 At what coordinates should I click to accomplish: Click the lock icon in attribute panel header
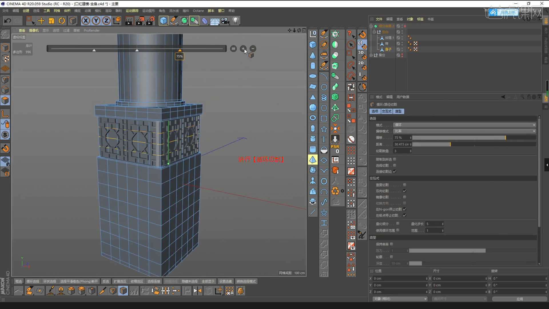tap(529, 97)
